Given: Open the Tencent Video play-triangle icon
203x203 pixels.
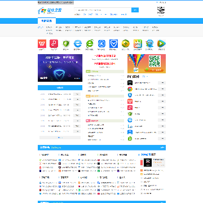Looking at the screenshot, I should pos(161,43).
